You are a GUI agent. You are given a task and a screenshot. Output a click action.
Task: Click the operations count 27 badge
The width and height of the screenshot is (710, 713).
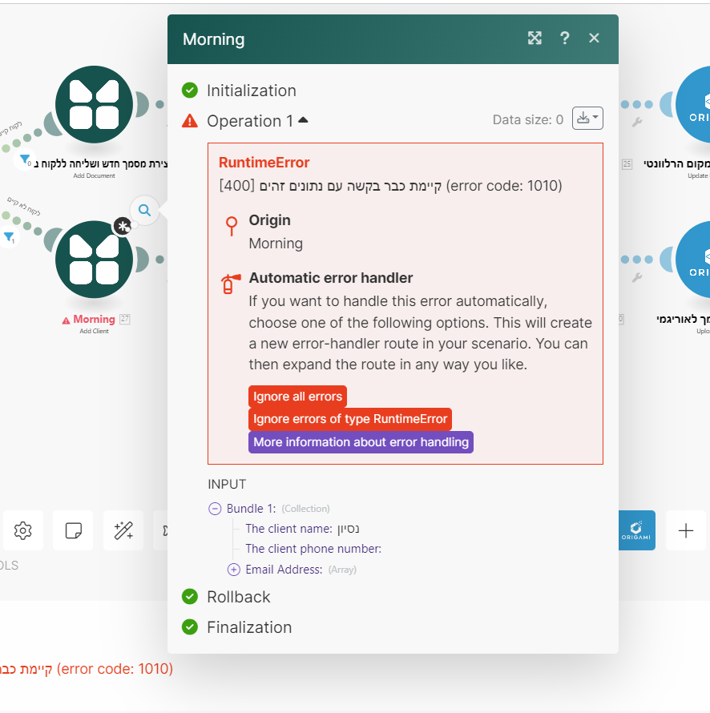125,319
